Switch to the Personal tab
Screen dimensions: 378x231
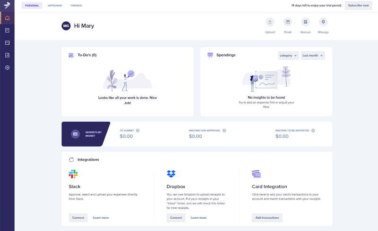click(x=32, y=6)
